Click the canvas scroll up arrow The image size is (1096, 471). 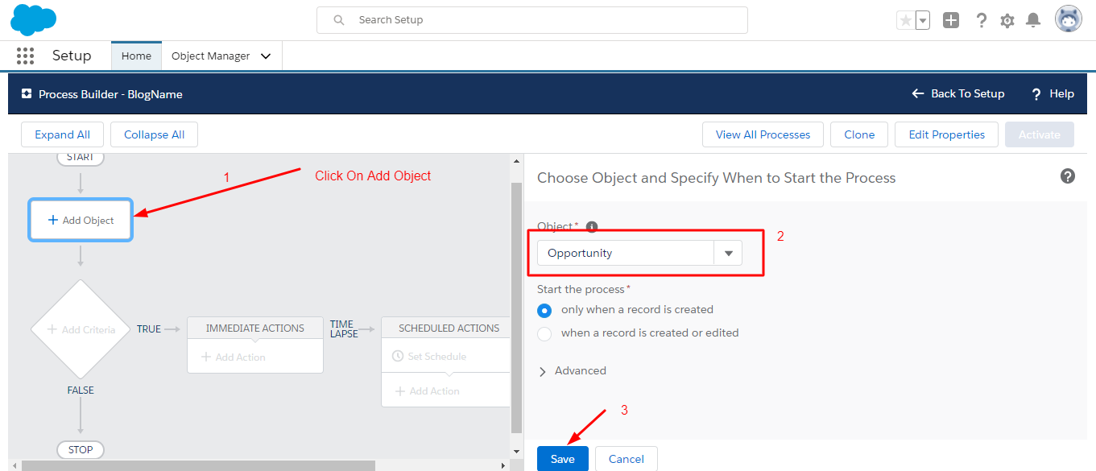point(516,161)
